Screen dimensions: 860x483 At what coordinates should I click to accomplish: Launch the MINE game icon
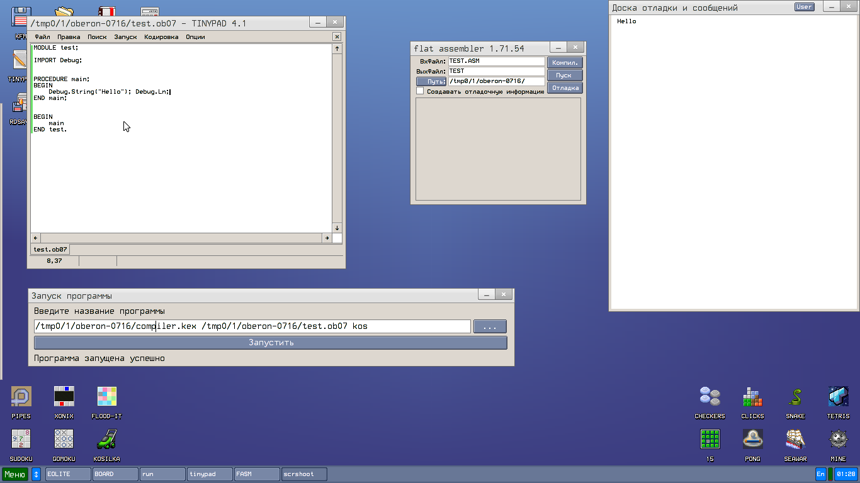tap(838, 440)
